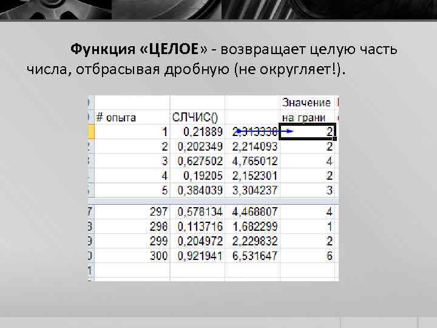Select cell with value 0,627502
This screenshot has width=437, height=328.
click(x=197, y=161)
